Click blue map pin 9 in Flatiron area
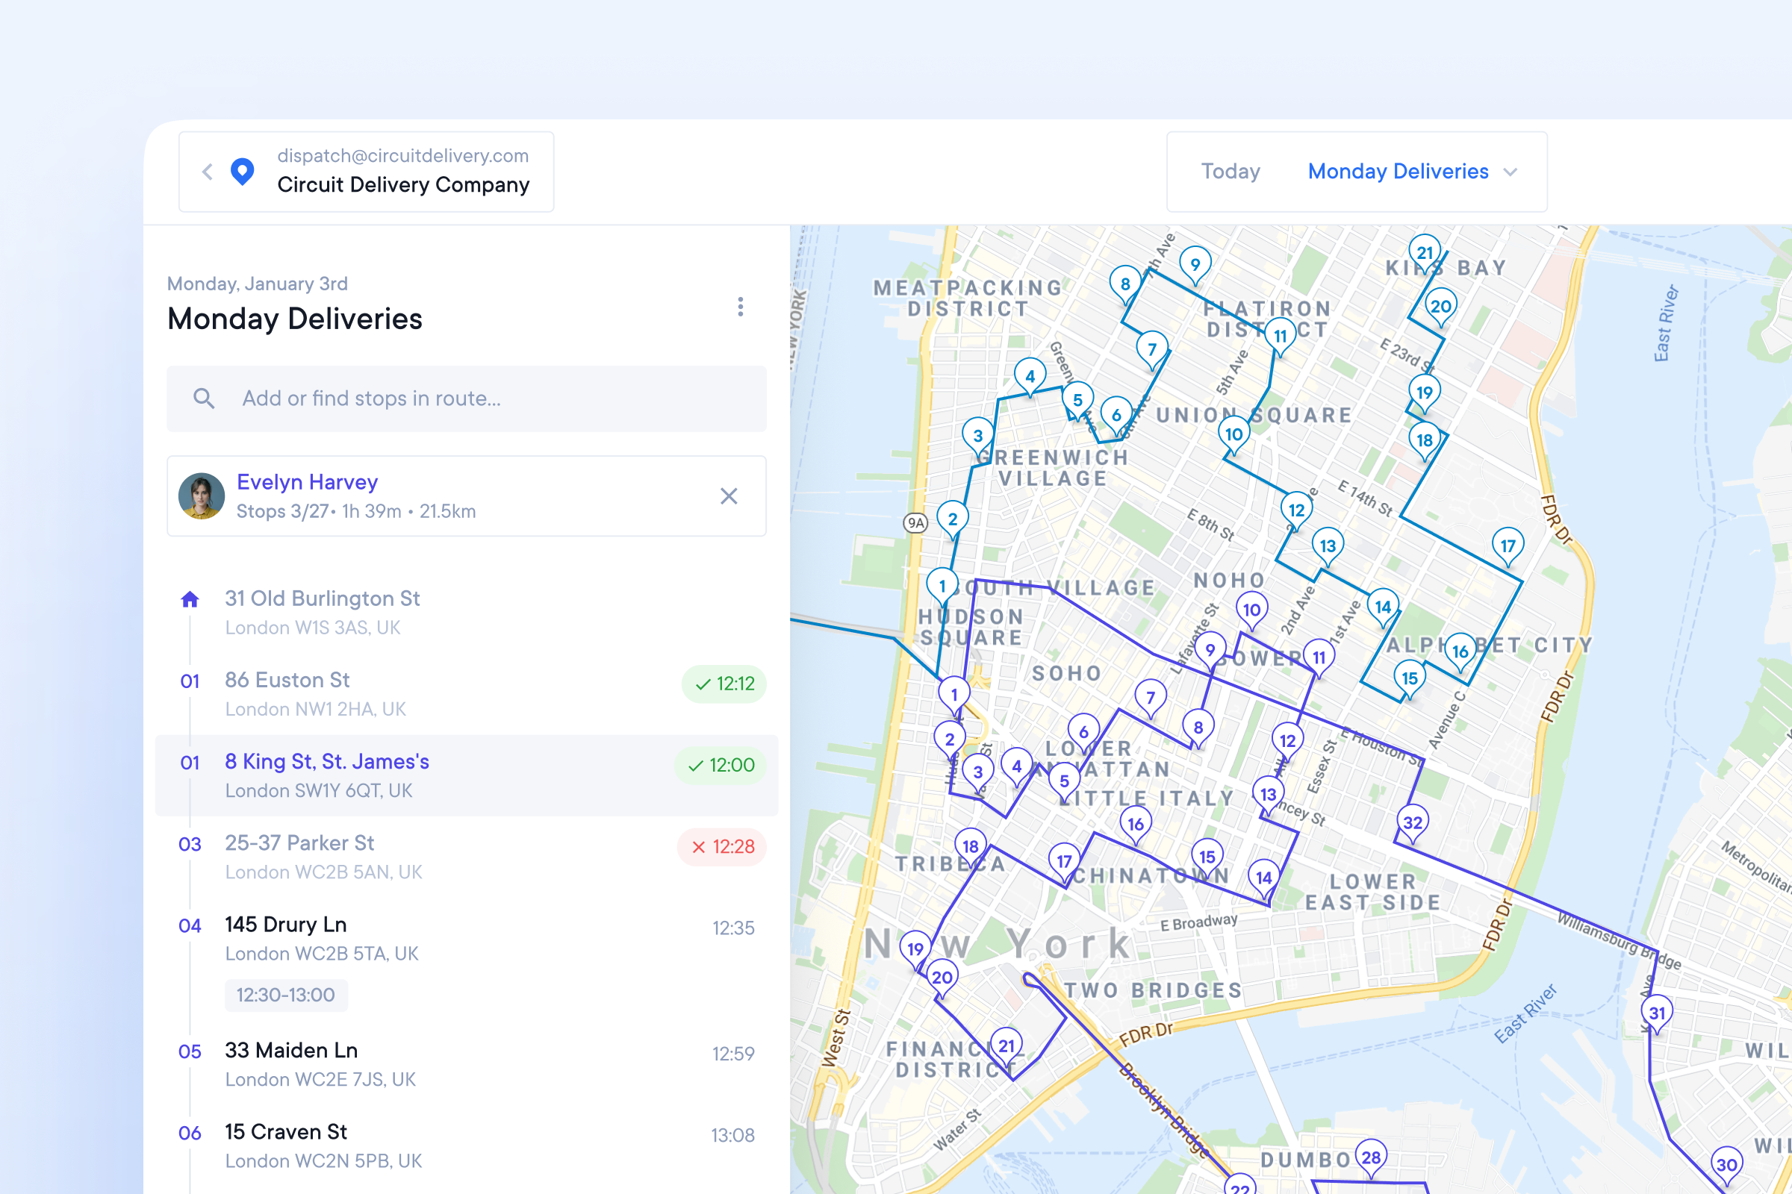The image size is (1792, 1194). point(1195,264)
